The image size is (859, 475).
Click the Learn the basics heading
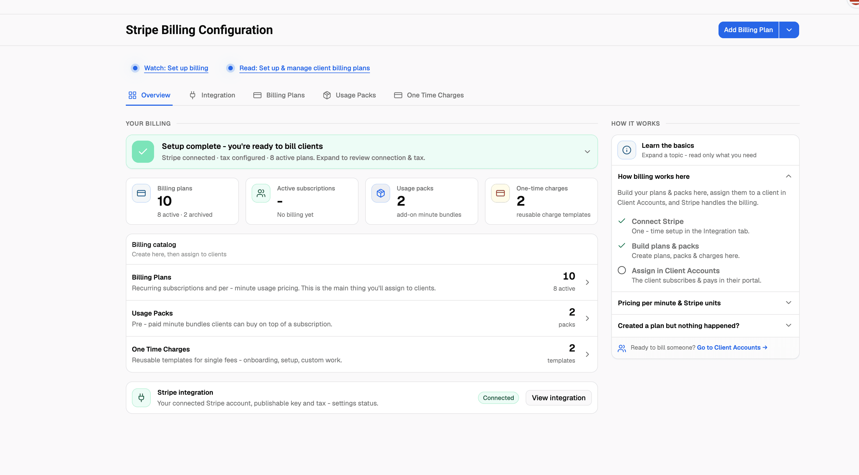point(668,146)
